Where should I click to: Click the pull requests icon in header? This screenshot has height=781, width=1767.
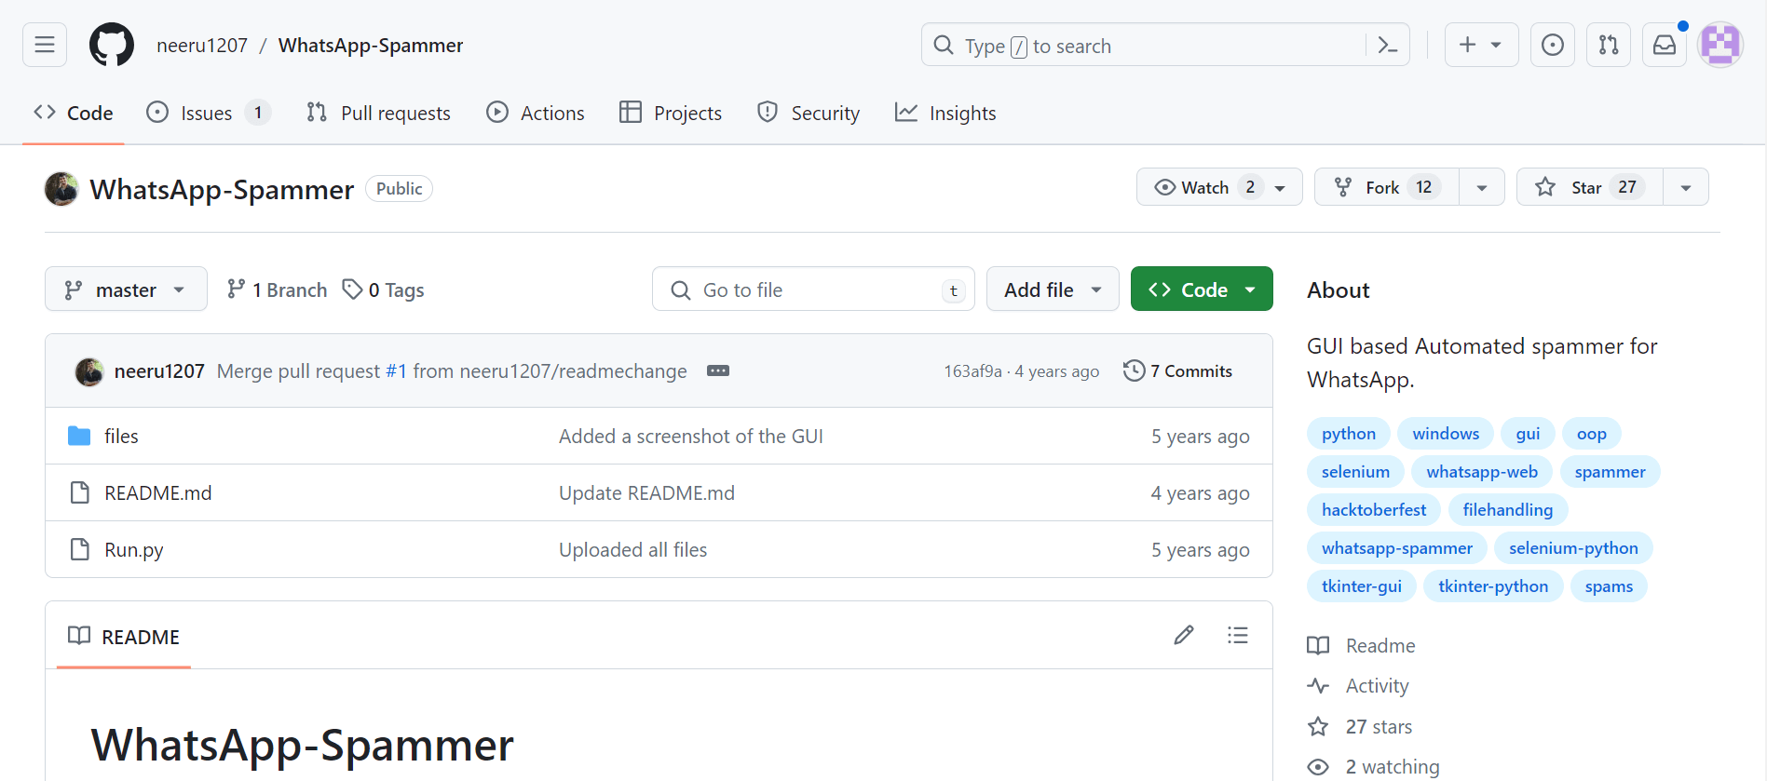pyautogui.click(x=1608, y=45)
